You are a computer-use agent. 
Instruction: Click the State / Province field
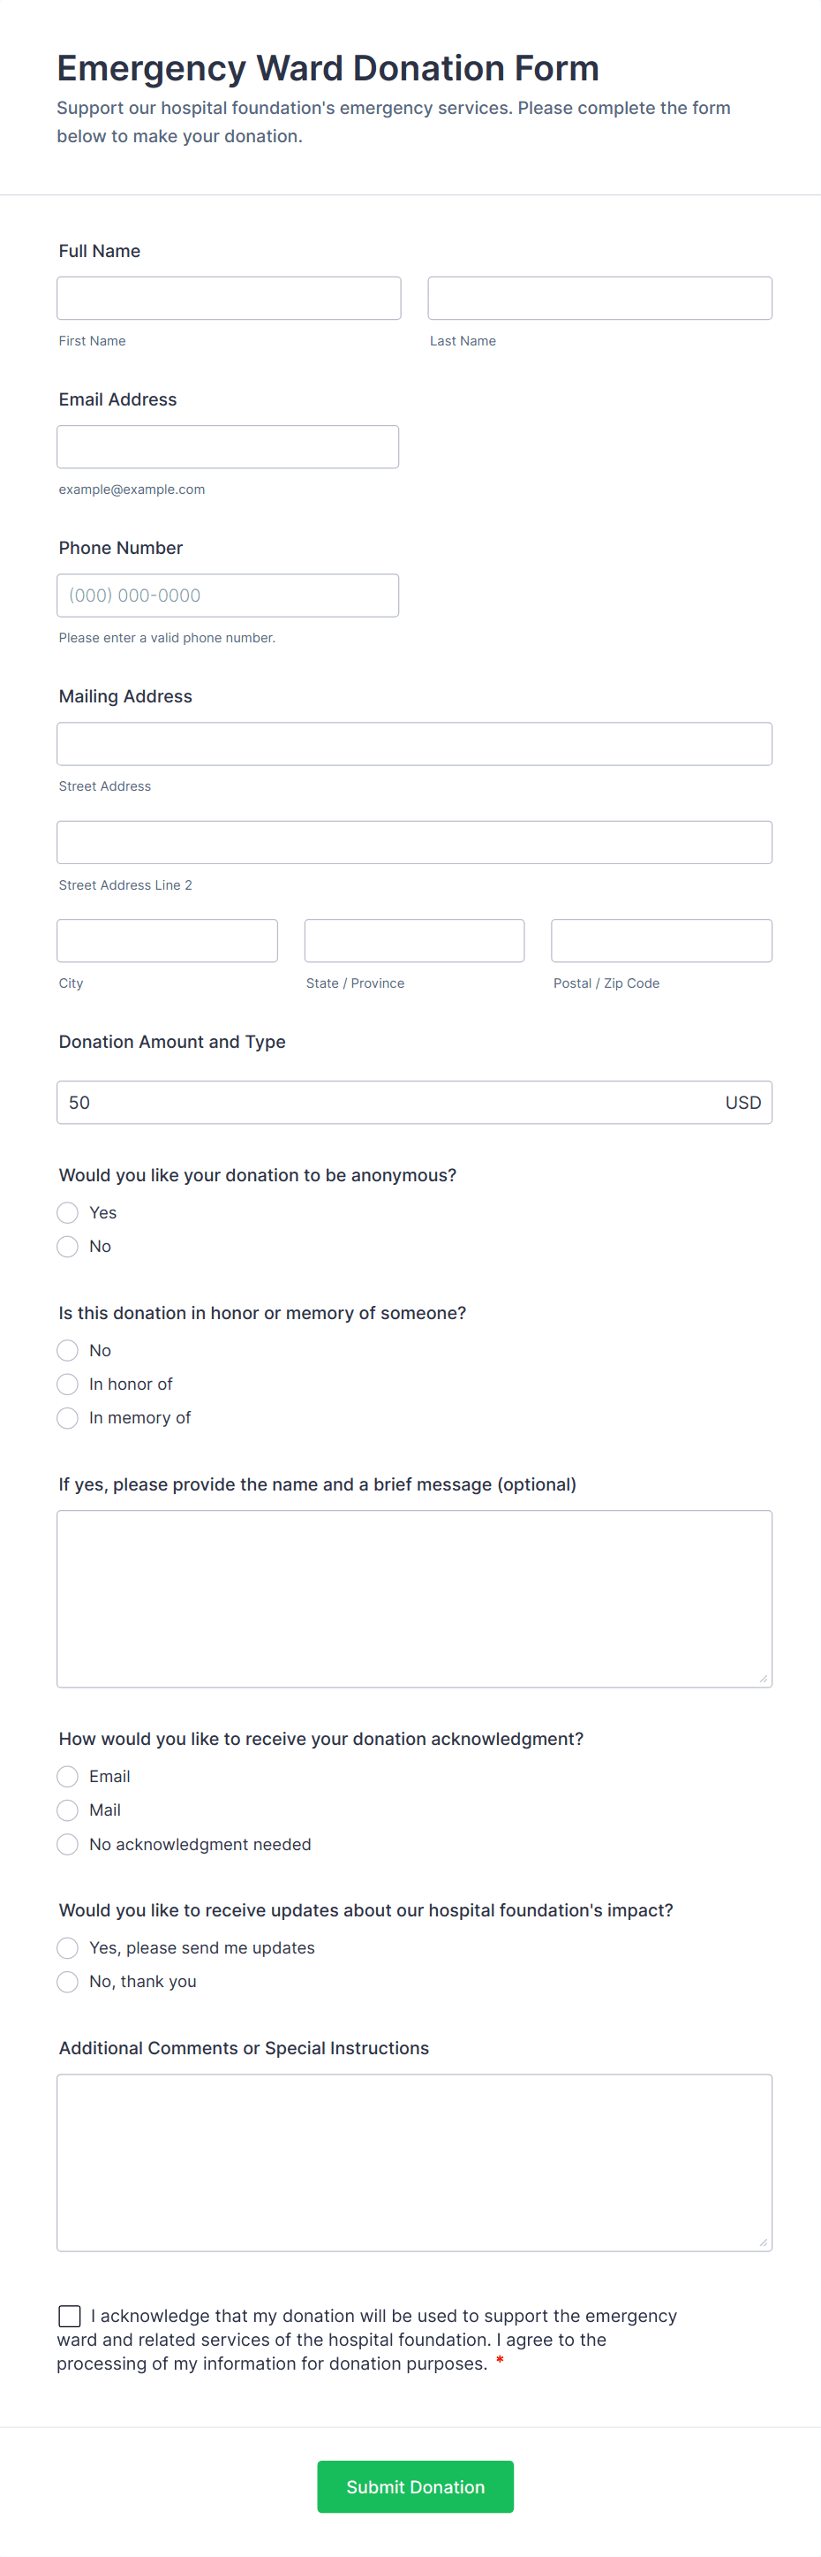pyautogui.click(x=413, y=940)
